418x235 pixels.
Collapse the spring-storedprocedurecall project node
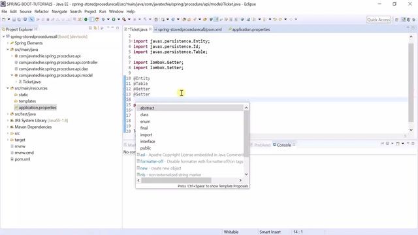[4, 37]
